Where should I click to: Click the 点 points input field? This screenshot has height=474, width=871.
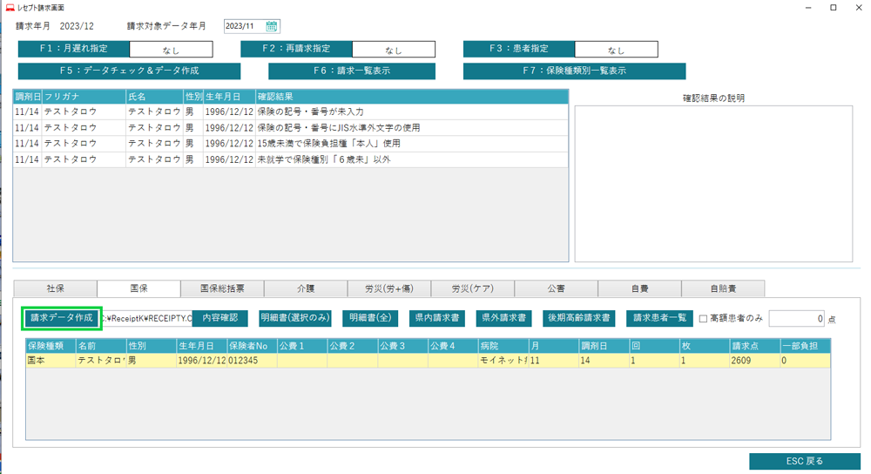click(x=796, y=319)
